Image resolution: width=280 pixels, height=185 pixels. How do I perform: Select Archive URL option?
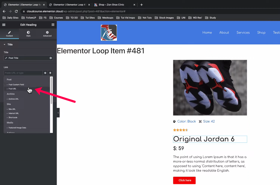pyautogui.click(x=14, y=99)
